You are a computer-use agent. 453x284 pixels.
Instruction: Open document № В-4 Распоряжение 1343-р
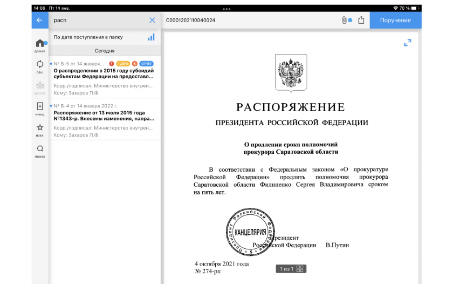click(x=104, y=119)
